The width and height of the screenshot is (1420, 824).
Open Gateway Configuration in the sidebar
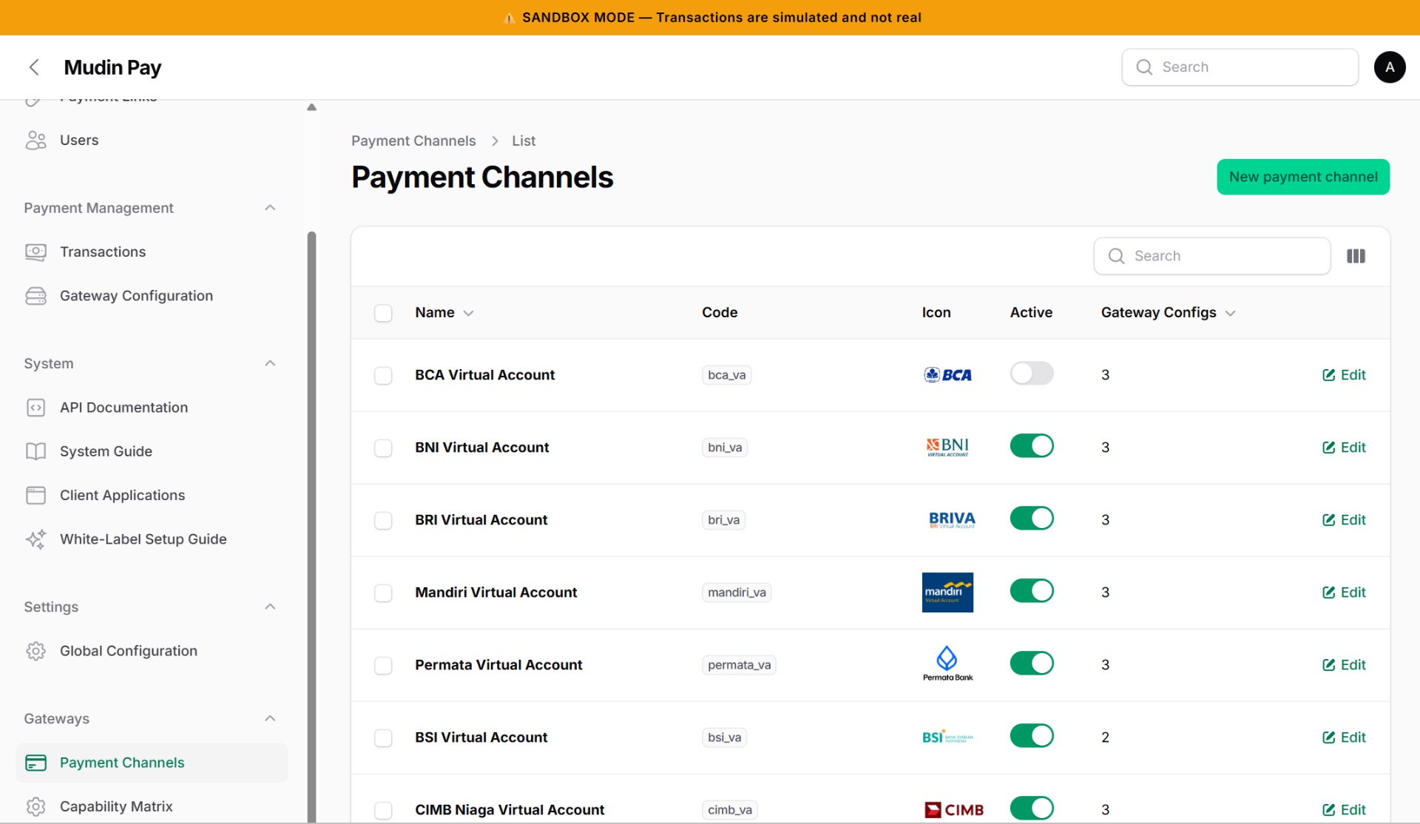(152, 296)
